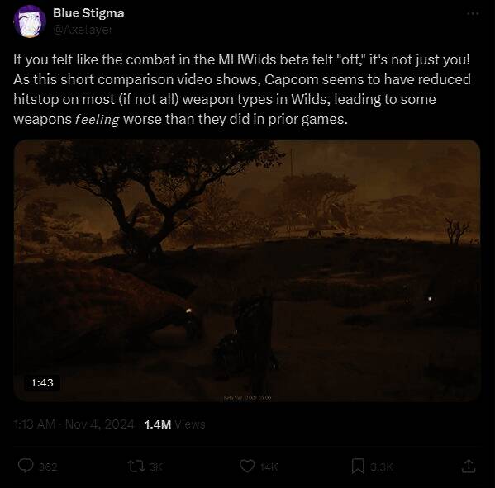Click the tweet text about MHWilds hitstop
495x488 pixels.
click(242, 89)
